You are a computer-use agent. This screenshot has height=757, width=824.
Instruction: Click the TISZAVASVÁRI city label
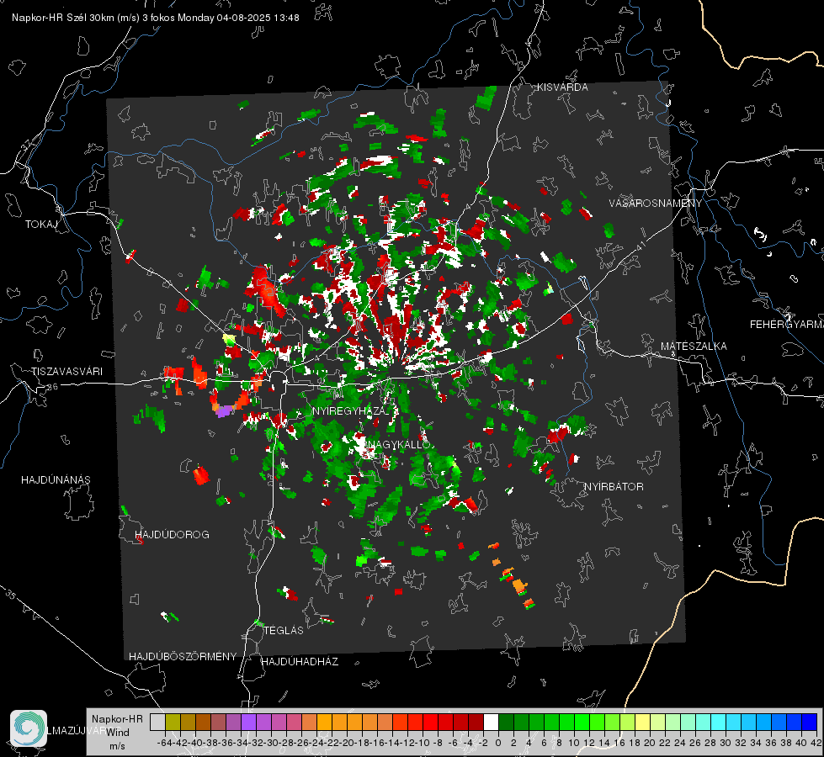66,372
